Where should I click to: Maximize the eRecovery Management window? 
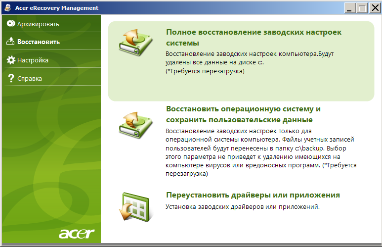(x=362, y=8)
